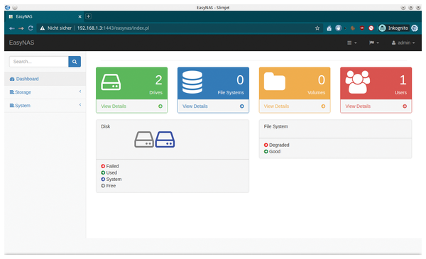Image resolution: width=426 pixels, height=259 pixels.
Task: Open a new browser tab
Action: 88,16
